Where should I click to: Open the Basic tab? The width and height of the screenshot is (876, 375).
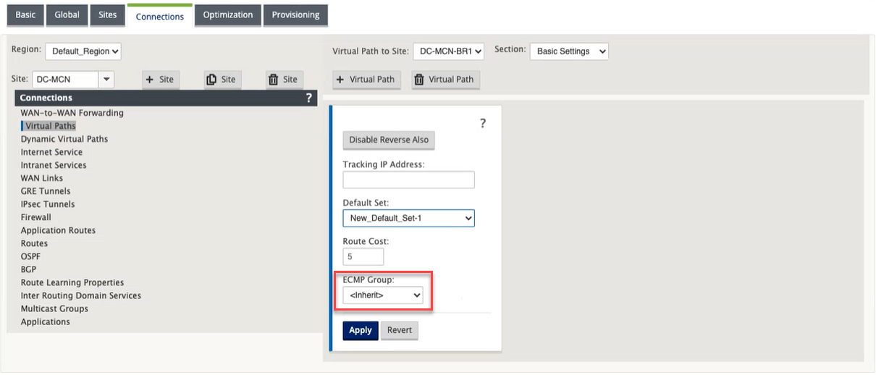[25, 15]
